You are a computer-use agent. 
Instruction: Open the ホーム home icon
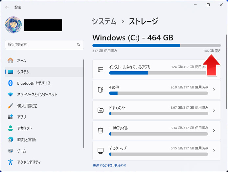[10, 61]
